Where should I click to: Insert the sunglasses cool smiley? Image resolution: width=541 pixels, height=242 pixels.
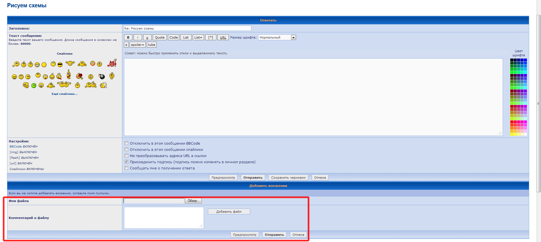click(60, 65)
